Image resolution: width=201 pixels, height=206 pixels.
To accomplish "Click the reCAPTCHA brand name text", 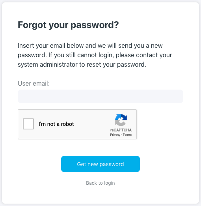I will 121,130.
